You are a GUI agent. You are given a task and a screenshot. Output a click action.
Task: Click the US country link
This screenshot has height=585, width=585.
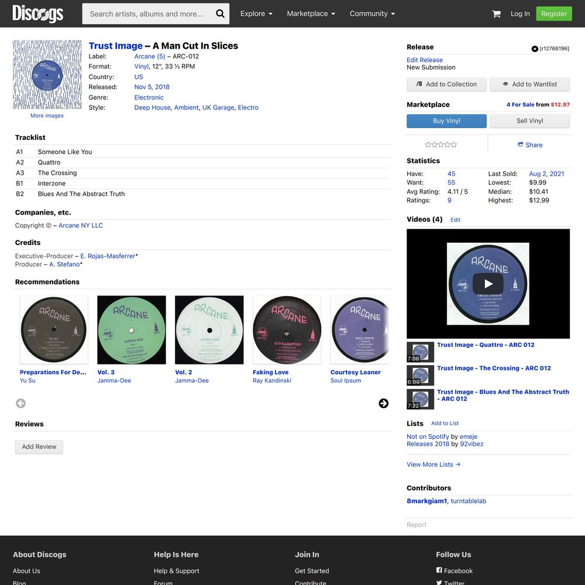coord(139,77)
